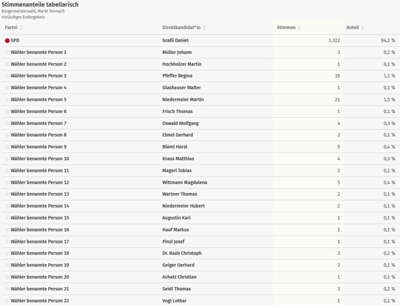Click the red SPD party color dot
Viewport: 400px width, 305px height.
(7, 40)
